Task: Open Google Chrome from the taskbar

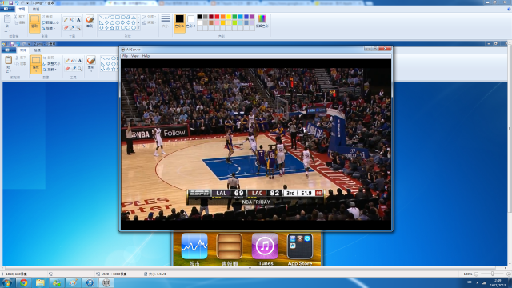Action: (x=23, y=282)
